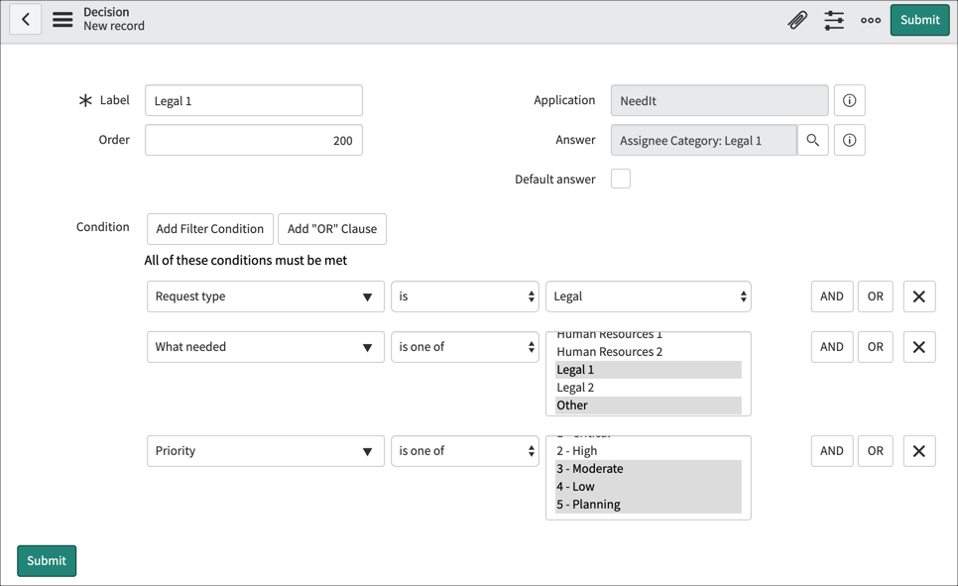Open the value dropdown showing 'Legal'
The height and width of the screenshot is (586, 958).
pyautogui.click(x=648, y=295)
